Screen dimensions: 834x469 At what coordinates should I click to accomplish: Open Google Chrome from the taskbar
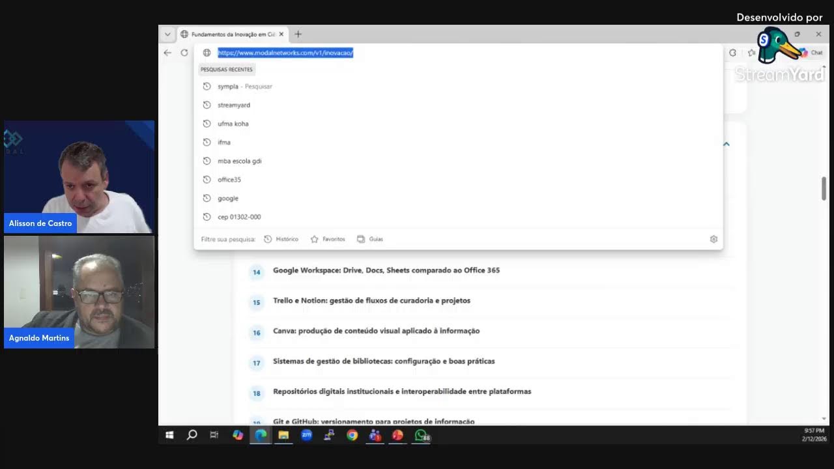tap(352, 435)
